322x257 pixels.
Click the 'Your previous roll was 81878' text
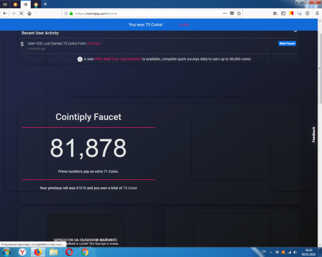coord(88,188)
